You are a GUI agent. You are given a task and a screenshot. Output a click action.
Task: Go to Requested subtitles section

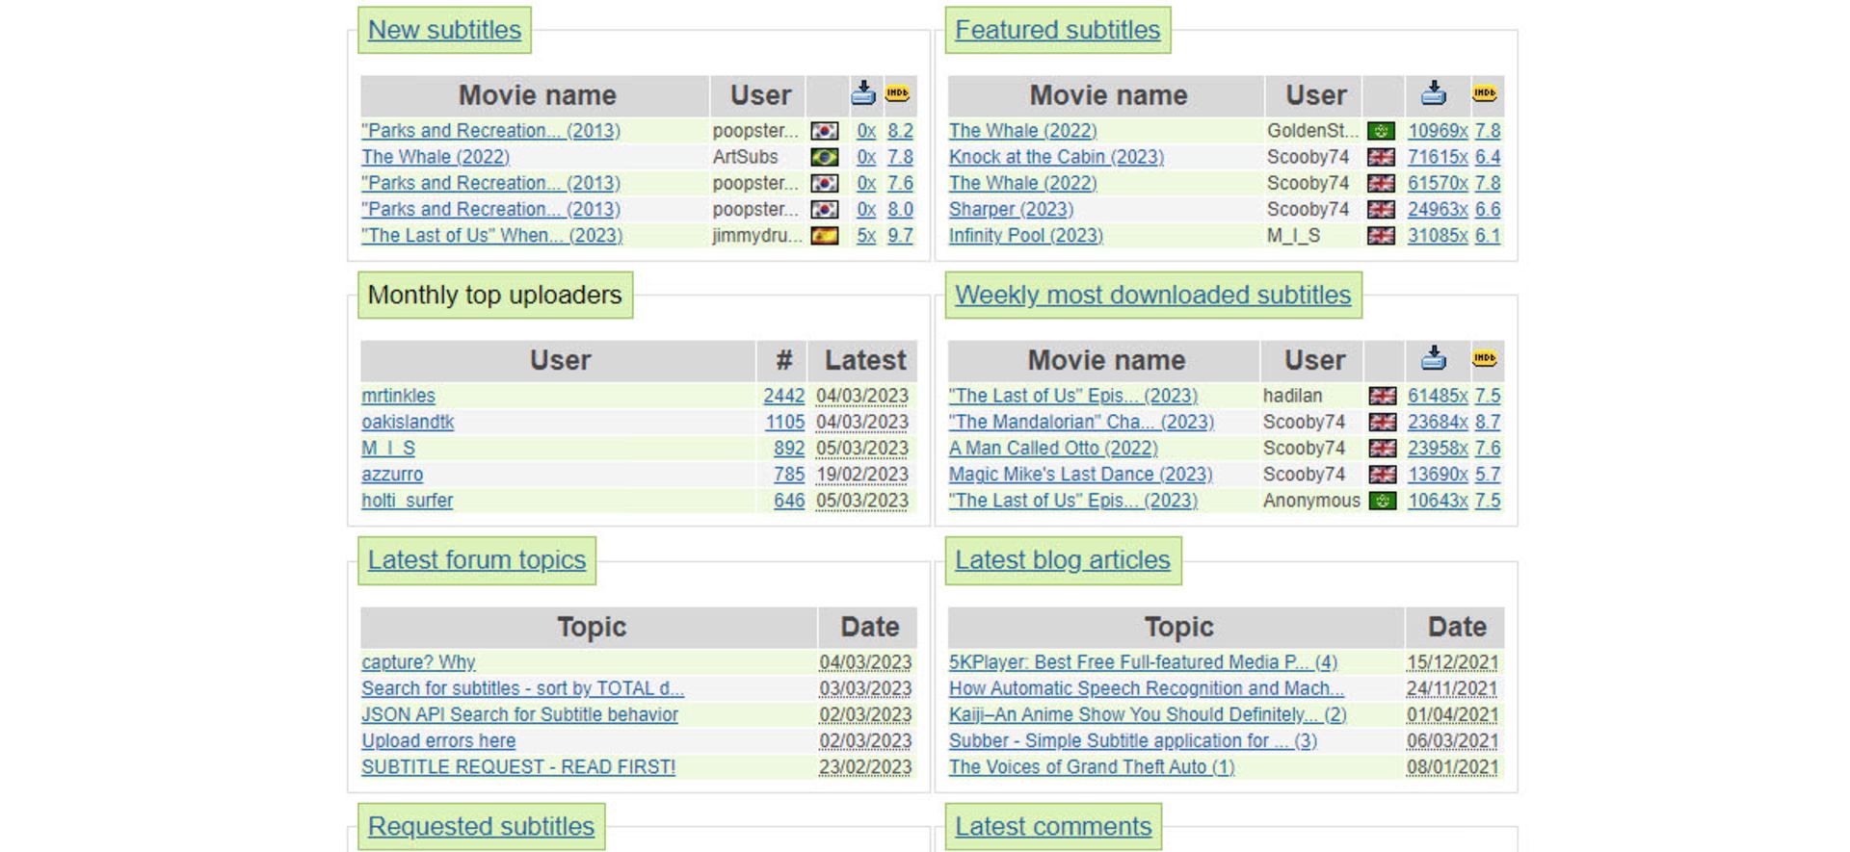[481, 826]
